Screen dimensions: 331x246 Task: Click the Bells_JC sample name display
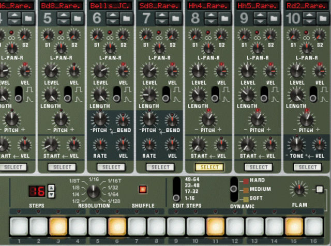pos(111,6)
